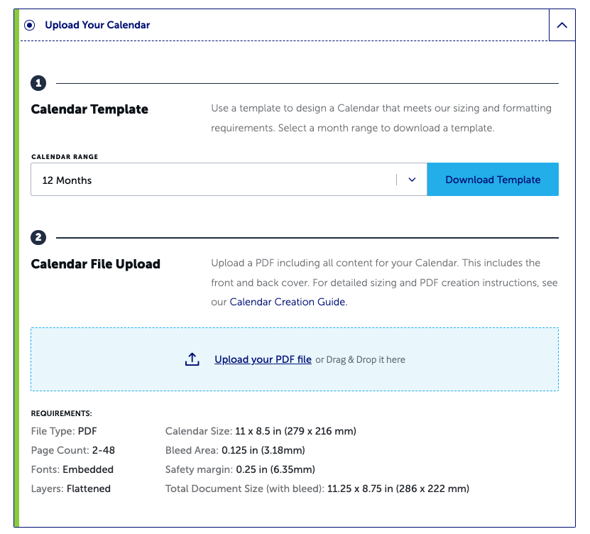The height and width of the screenshot is (534, 590).
Task: Click the dashed-border selection indicator icon
Action: [x=28, y=25]
